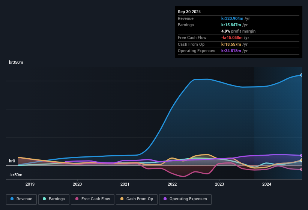This screenshot has width=308, height=210.
Task: Click the 2023 x-axis label
Action: [x=219, y=184]
